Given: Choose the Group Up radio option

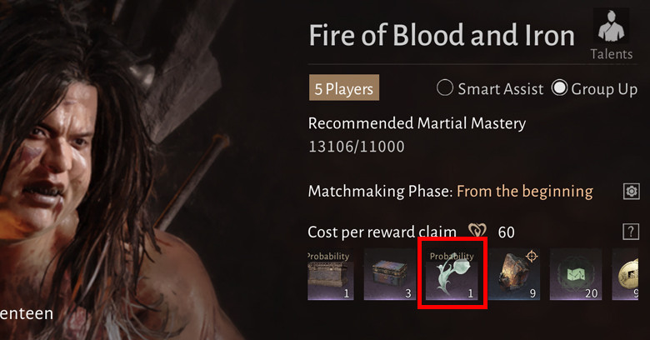Looking at the screenshot, I should pyautogui.click(x=560, y=87).
